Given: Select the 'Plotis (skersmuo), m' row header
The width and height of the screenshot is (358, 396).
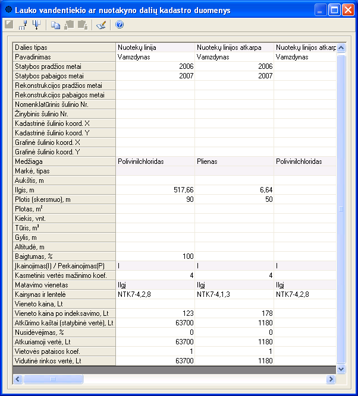Looking at the screenshot, I should point(64,199).
